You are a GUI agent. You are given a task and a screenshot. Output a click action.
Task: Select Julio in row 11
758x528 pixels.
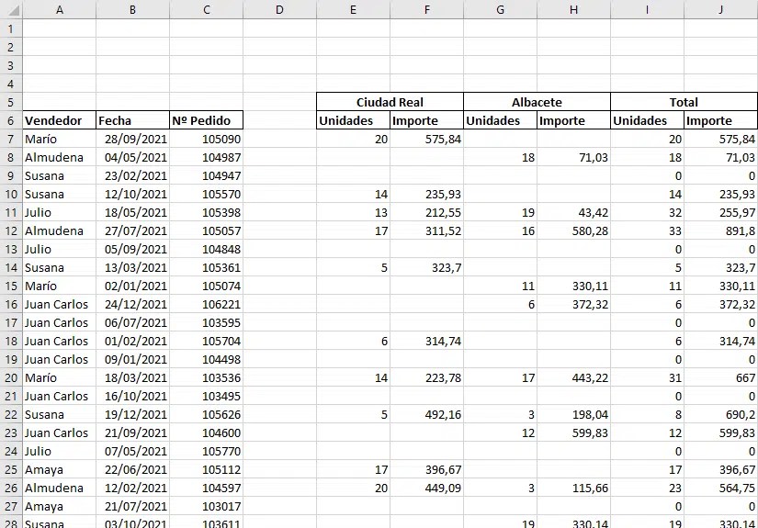tap(60, 212)
